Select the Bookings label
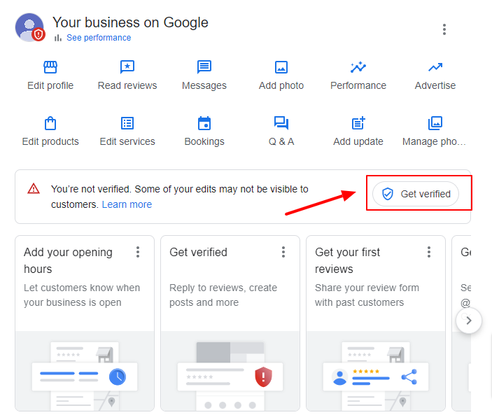The image size is (492, 415). (x=204, y=142)
